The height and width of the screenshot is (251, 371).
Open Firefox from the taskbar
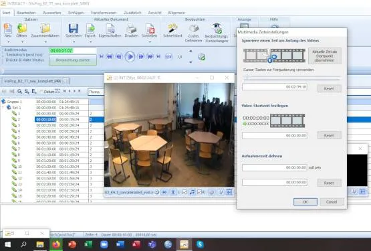(x=56, y=244)
